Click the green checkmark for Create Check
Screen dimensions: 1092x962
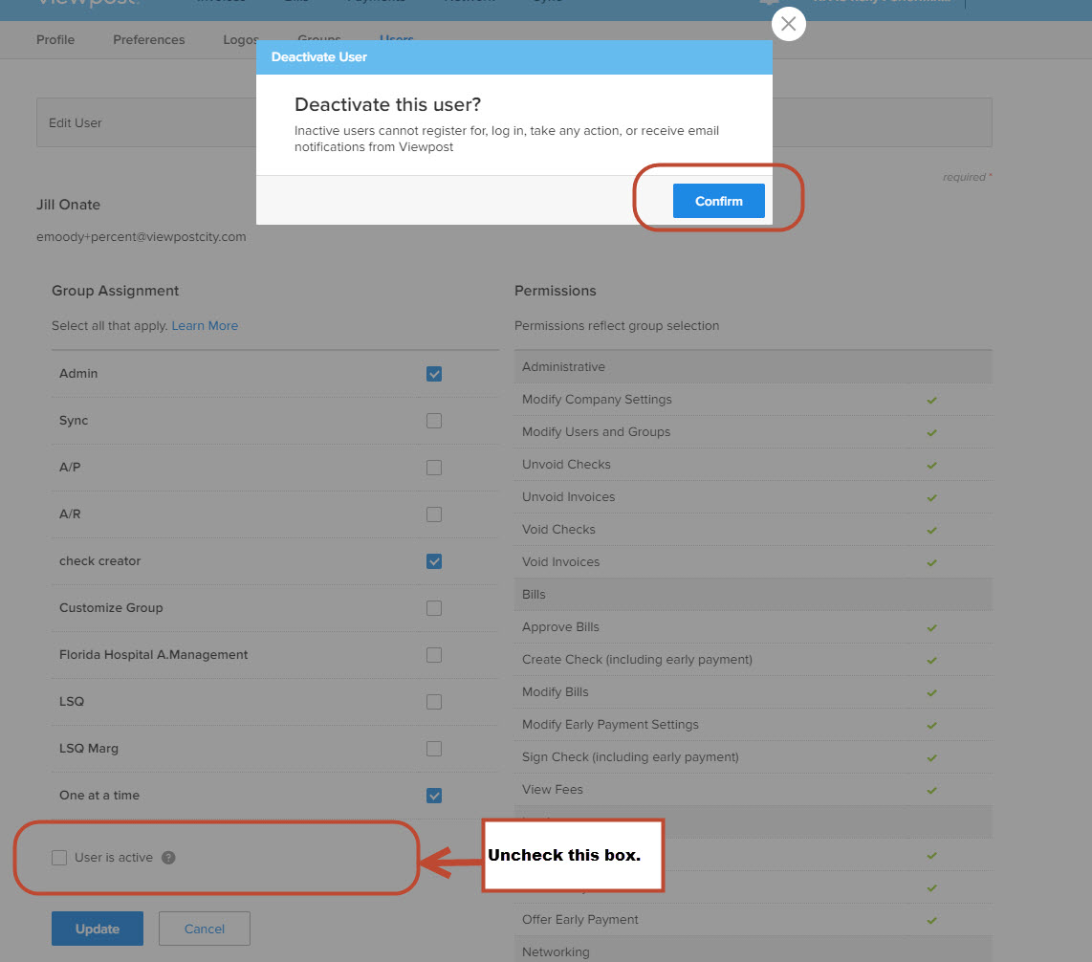(931, 660)
